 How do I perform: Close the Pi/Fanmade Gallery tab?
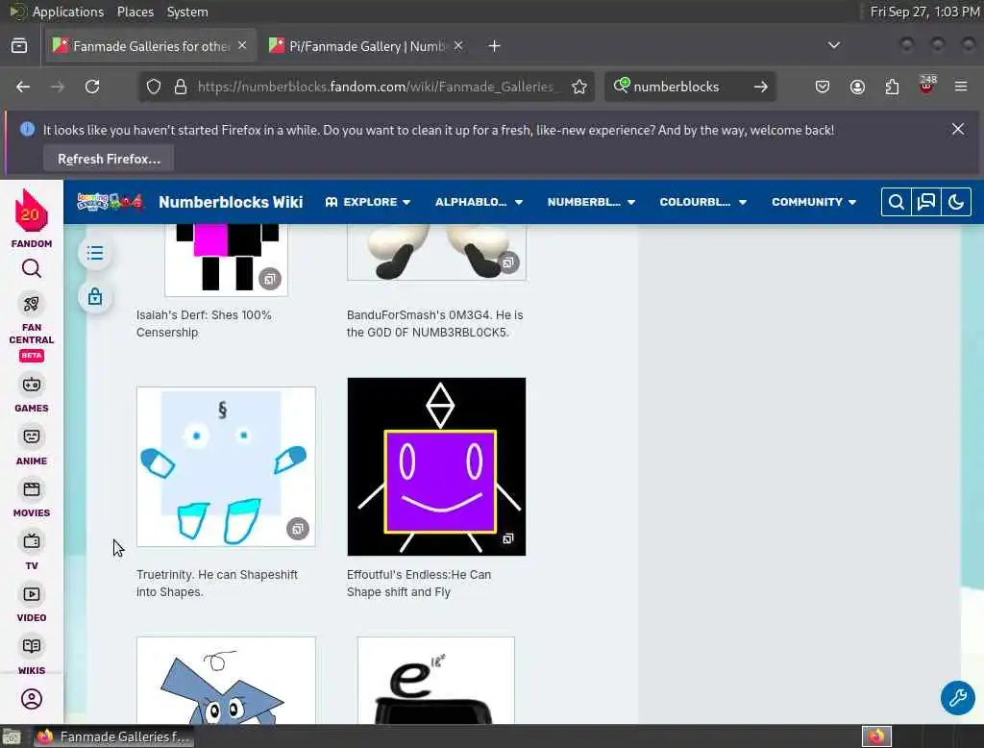pos(458,46)
